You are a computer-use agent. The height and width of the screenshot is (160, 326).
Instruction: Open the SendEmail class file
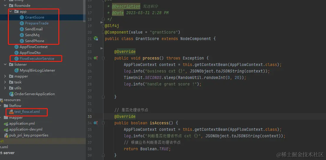34,29
